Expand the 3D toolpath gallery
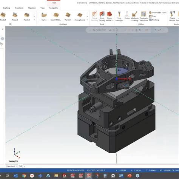The height and width of the screenshot is (179, 179). pyautogui.click(x=34, y=20)
